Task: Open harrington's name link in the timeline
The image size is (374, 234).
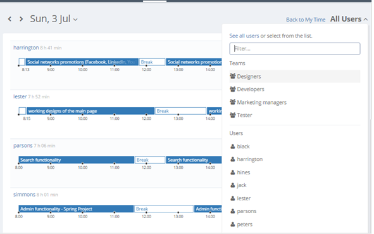Action: coord(26,48)
